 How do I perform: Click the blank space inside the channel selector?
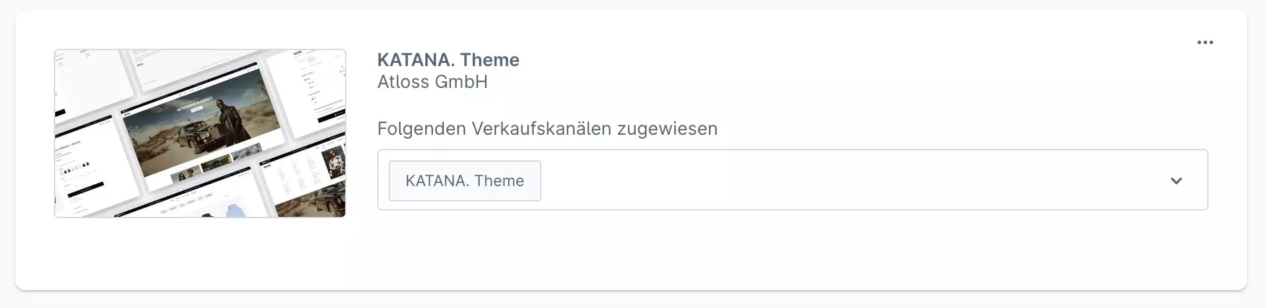[x=834, y=180]
